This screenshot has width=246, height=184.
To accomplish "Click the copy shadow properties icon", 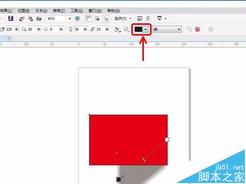I will (x=189, y=29).
